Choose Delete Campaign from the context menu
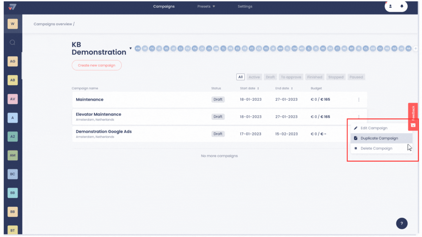The image size is (422, 237). click(x=381, y=148)
